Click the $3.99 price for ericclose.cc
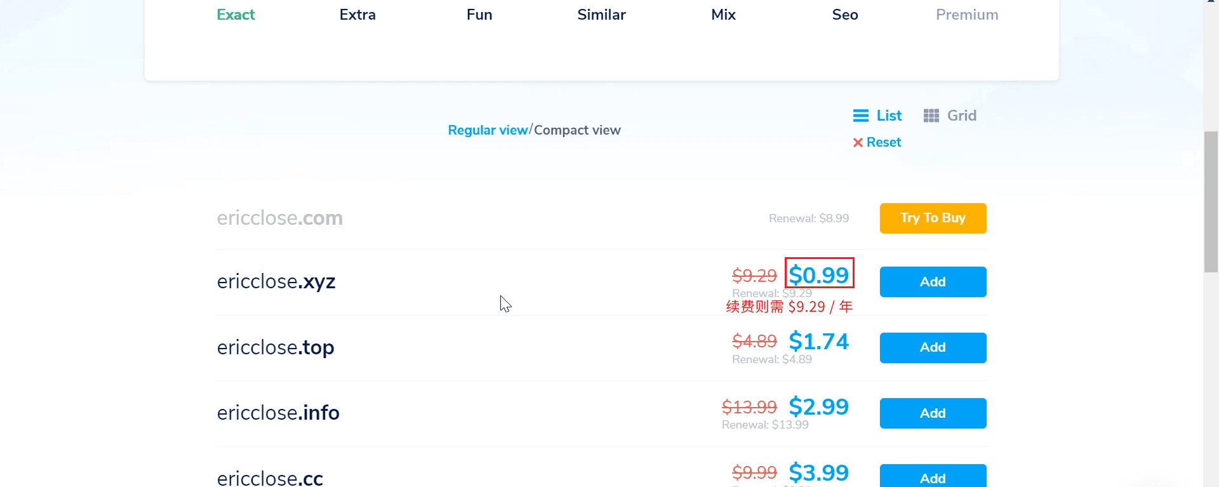The width and height of the screenshot is (1219, 487). 819,472
